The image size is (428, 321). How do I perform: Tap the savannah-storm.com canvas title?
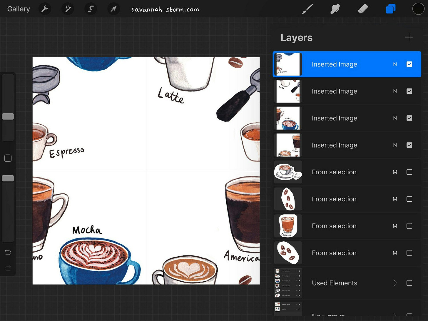(x=165, y=9)
